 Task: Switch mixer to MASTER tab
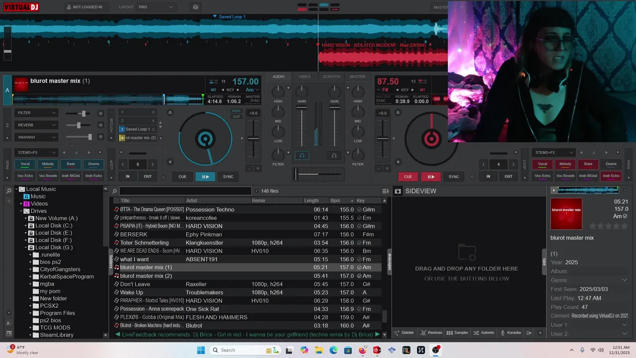pos(358,77)
